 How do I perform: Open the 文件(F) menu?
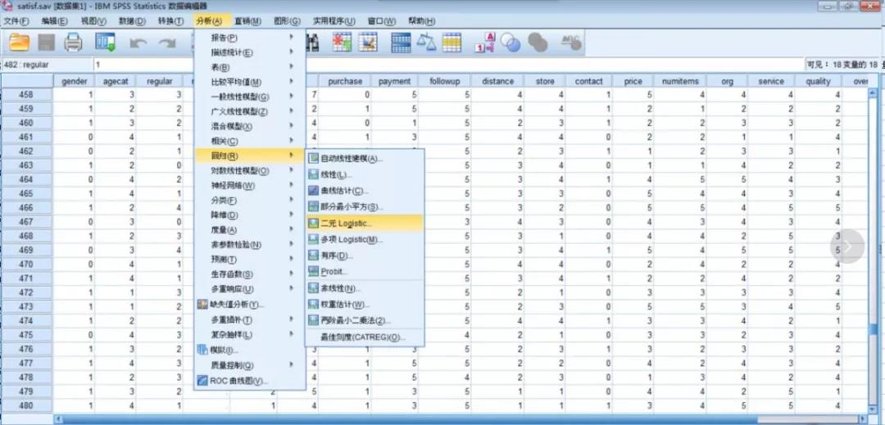[x=16, y=21]
